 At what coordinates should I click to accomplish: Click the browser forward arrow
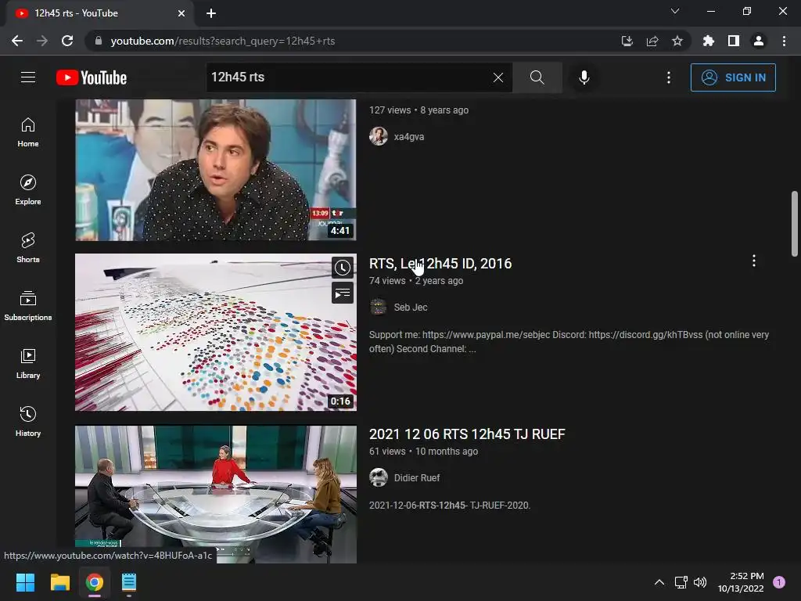pyautogui.click(x=42, y=41)
